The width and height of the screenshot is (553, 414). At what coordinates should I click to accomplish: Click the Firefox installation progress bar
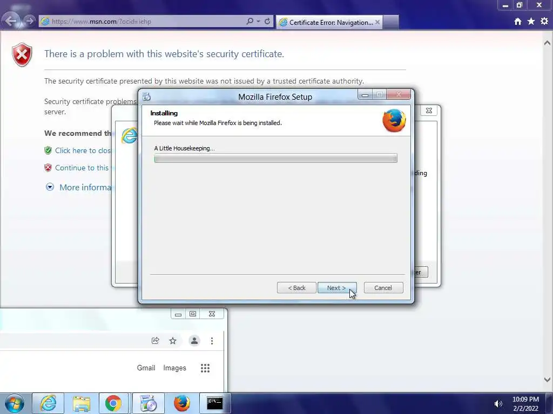pos(276,158)
